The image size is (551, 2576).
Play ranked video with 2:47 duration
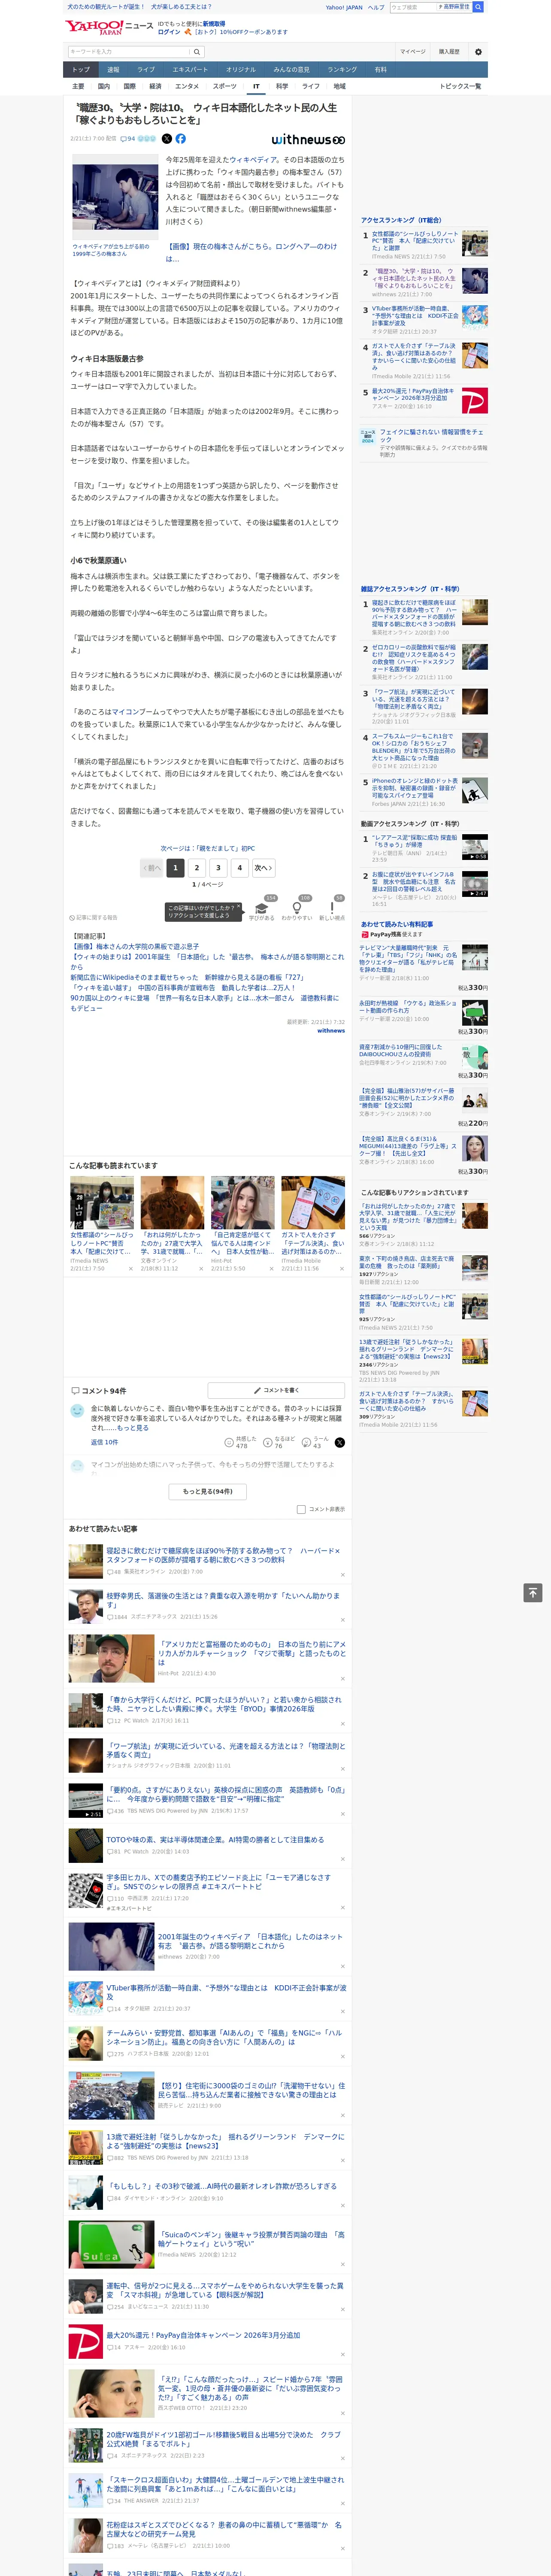click(x=475, y=884)
